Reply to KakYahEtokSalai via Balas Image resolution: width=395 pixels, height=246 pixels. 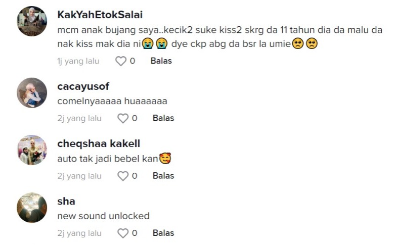161,61
